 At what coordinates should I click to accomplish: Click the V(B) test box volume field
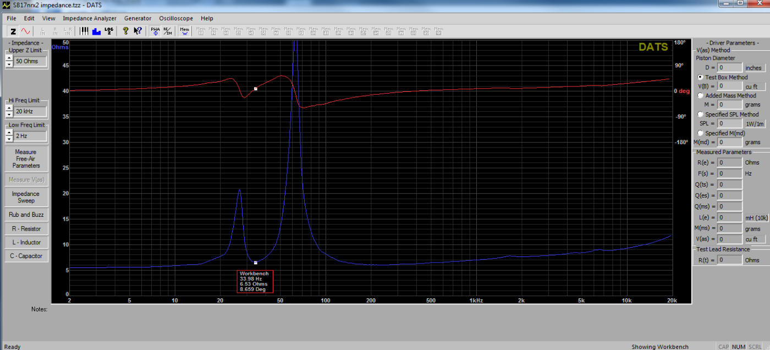pyautogui.click(x=729, y=86)
